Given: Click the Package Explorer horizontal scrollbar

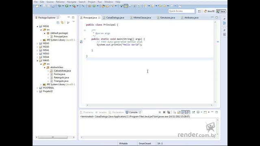Looking at the screenshot, I should [53, 137].
